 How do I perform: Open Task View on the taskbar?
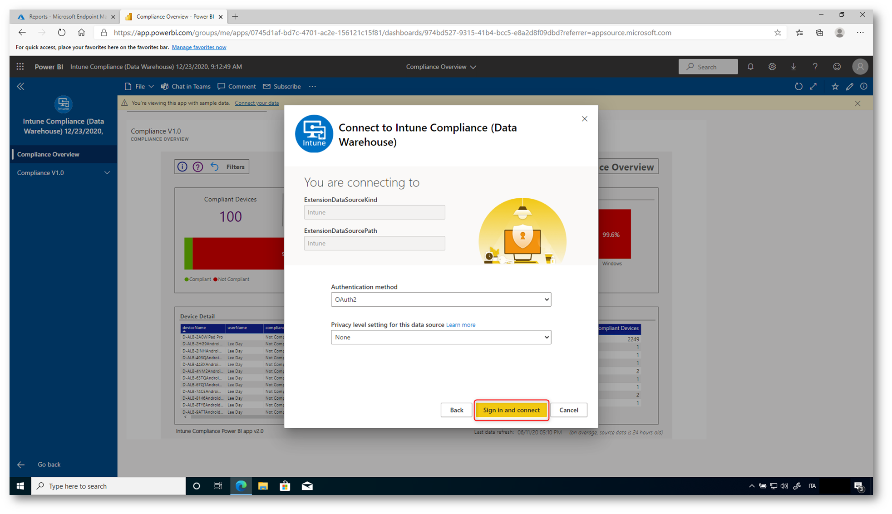[218, 486]
